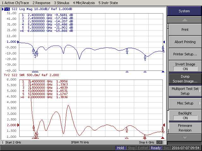The image size is (202, 151).
Task: Click marker 4 on the red SWR trace
Action: (x=127, y=128)
